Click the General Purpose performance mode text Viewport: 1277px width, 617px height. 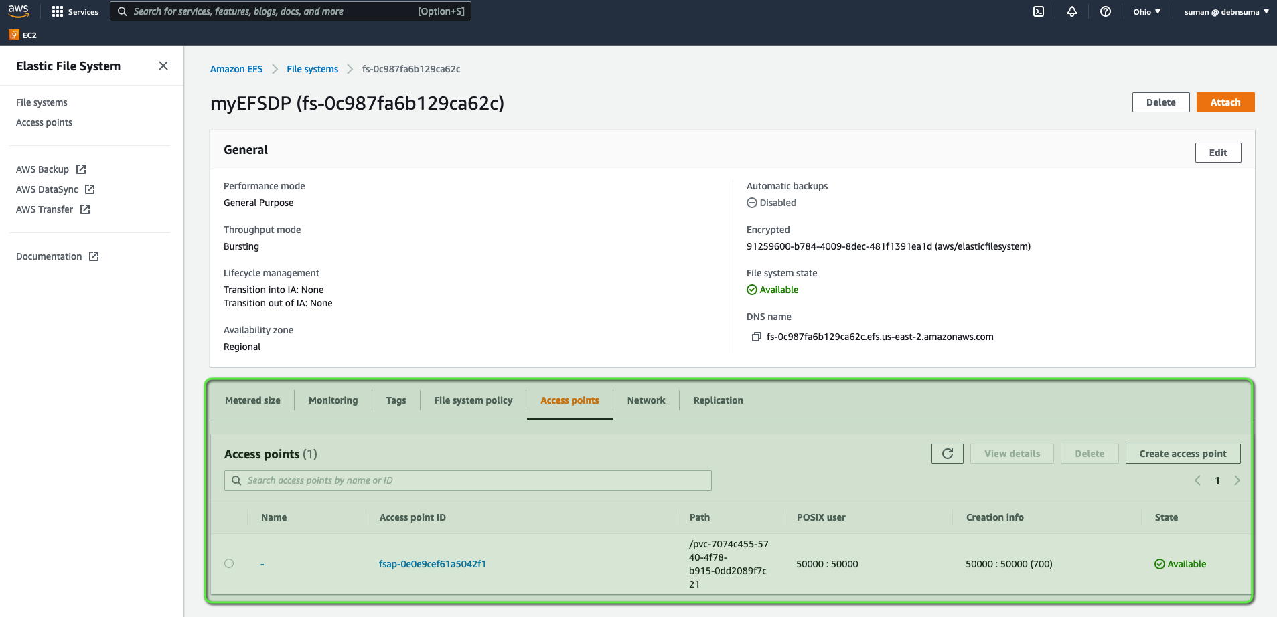tap(258, 203)
